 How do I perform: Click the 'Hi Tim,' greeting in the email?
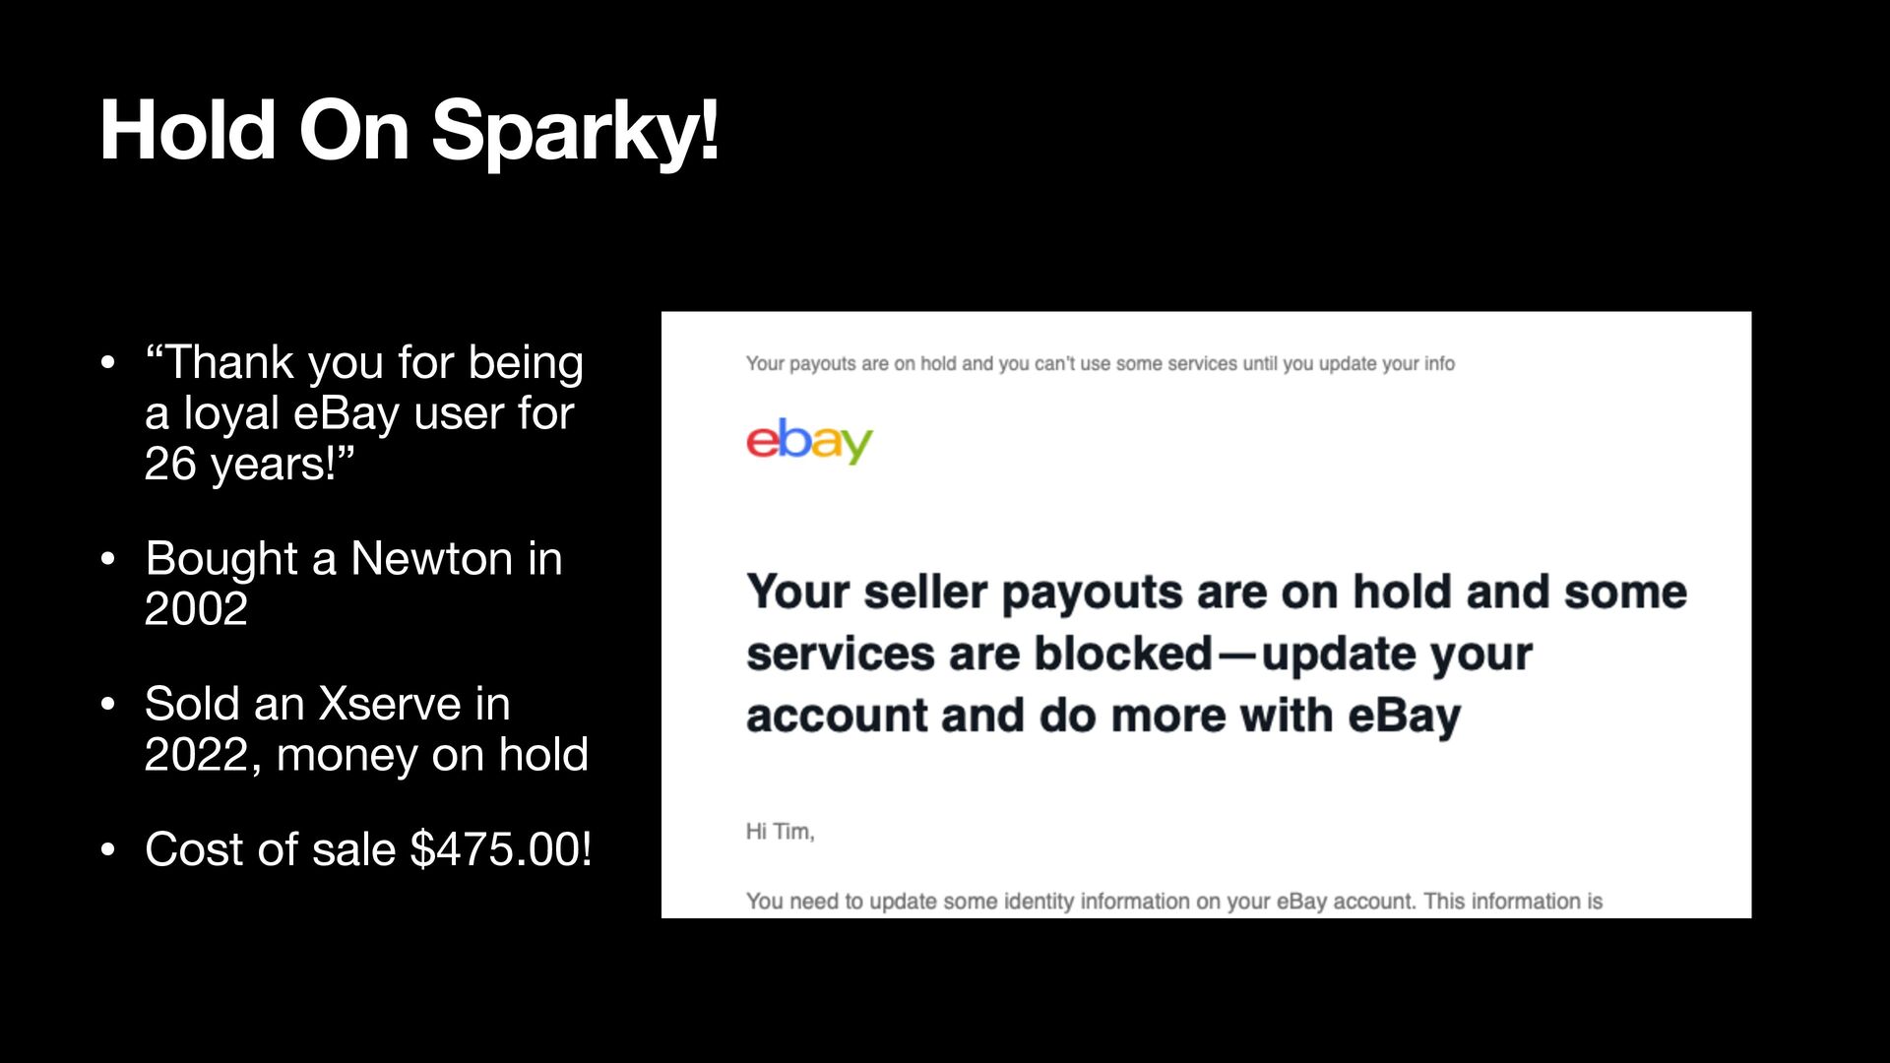pos(780,832)
